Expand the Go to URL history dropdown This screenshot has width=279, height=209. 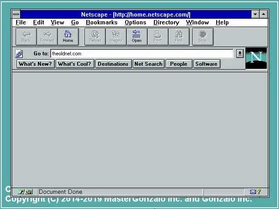[240, 54]
